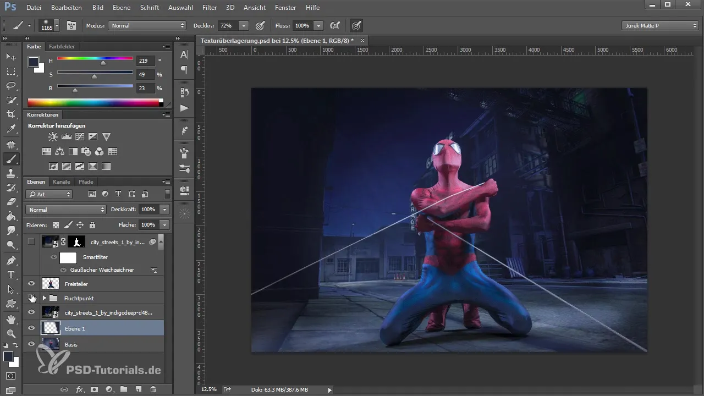
Task: Select the History Brush tool
Action: 11,188
